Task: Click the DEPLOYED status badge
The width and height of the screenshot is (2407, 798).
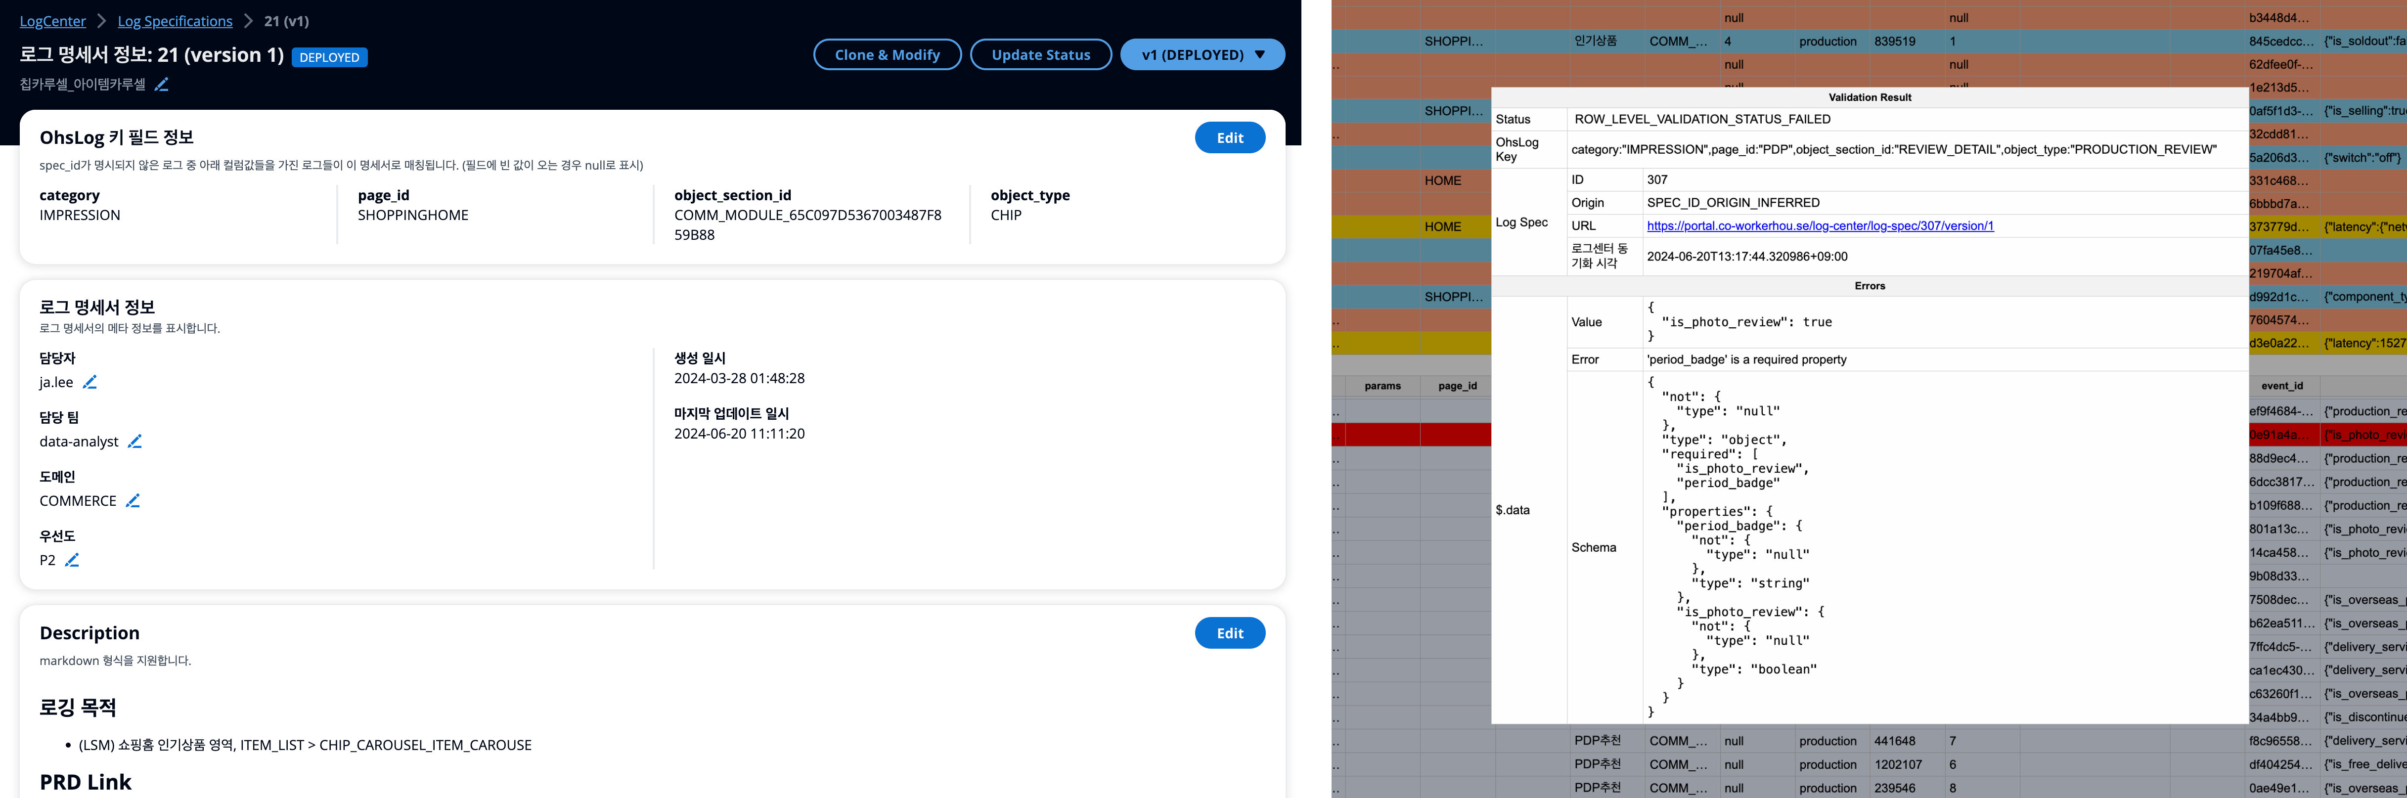Action: click(x=329, y=57)
